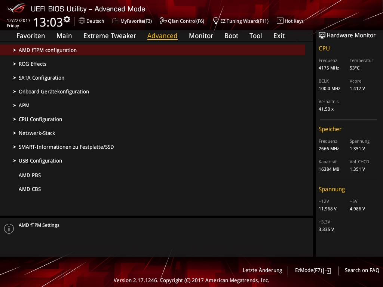This screenshot has height=287, width=383.
Task: Open the APM submenu
Action: coord(24,105)
